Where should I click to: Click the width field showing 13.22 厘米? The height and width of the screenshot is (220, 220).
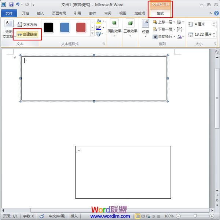tap(203, 34)
